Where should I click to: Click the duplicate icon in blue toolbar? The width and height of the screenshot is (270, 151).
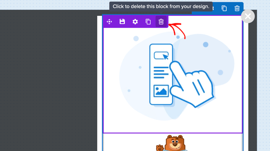(x=224, y=8)
